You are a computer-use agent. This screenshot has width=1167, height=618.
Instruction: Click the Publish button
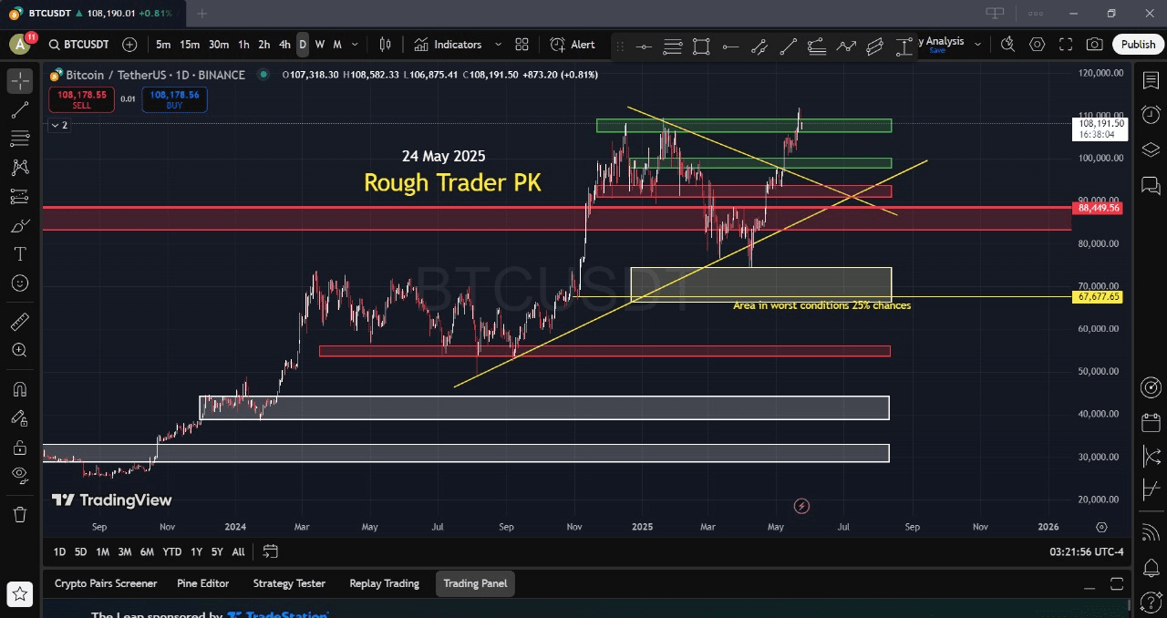point(1138,45)
